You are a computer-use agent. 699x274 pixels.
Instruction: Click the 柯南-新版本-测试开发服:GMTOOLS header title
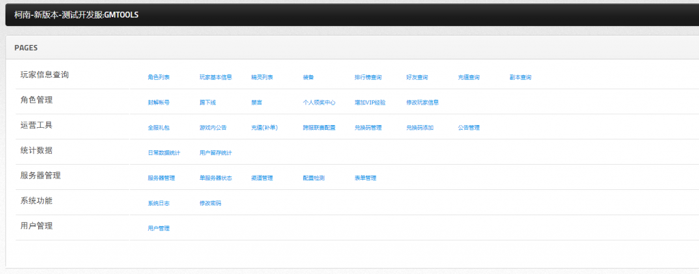tap(76, 15)
